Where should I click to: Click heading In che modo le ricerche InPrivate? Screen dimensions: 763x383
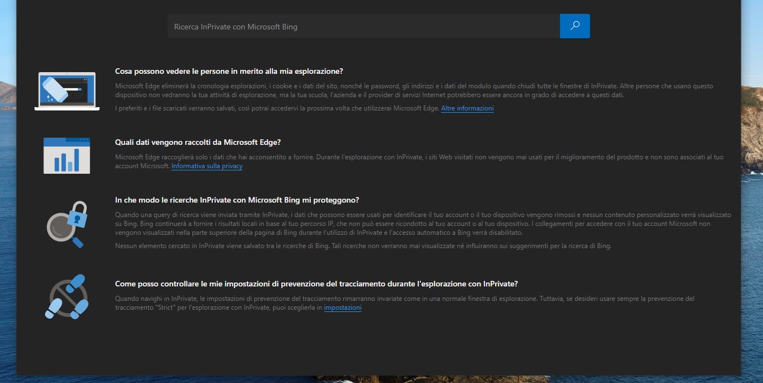[x=237, y=200]
